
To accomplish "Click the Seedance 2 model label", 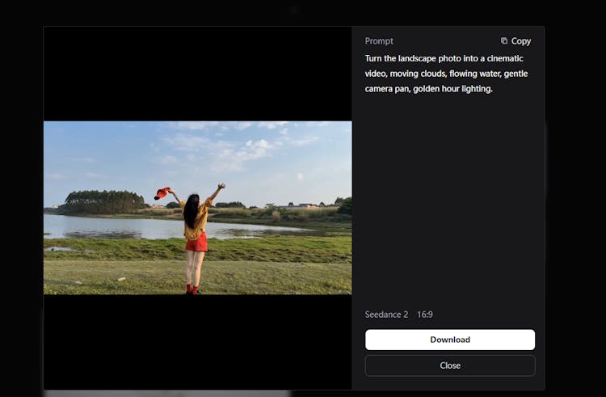I will click(x=387, y=315).
